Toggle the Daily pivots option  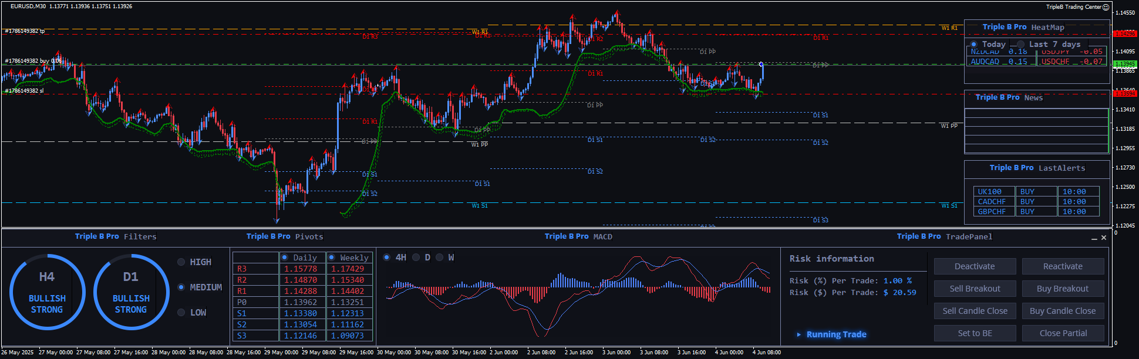point(285,258)
